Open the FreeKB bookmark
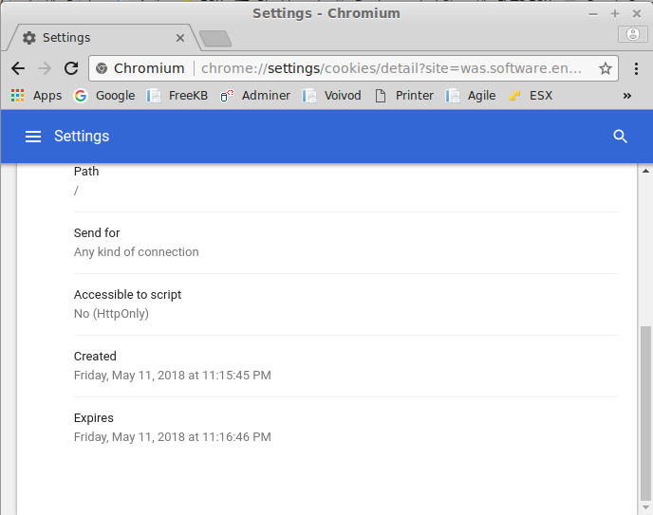 click(177, 96)
